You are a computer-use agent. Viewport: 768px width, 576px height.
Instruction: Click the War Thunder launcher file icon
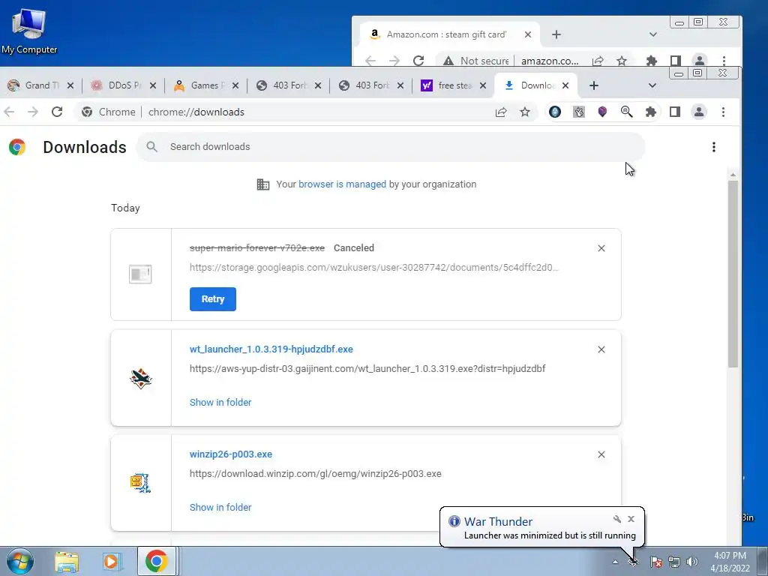(x=141, y=379)
